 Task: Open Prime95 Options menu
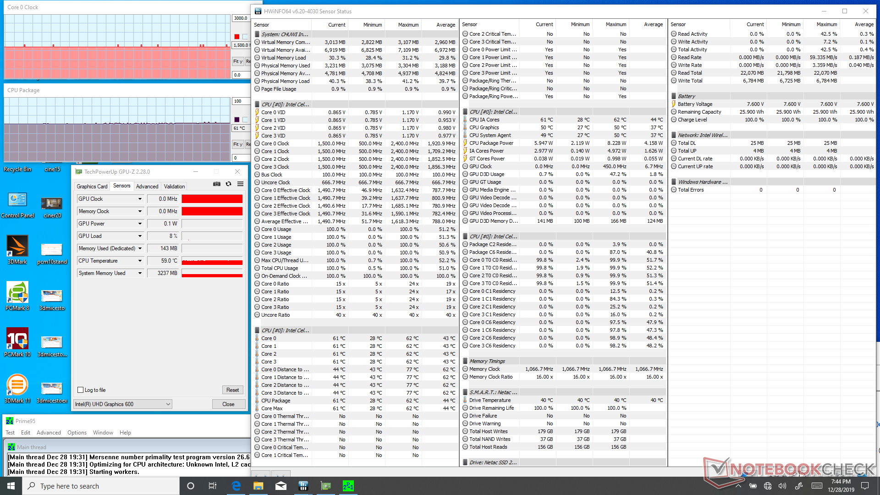tap(77, 433)
